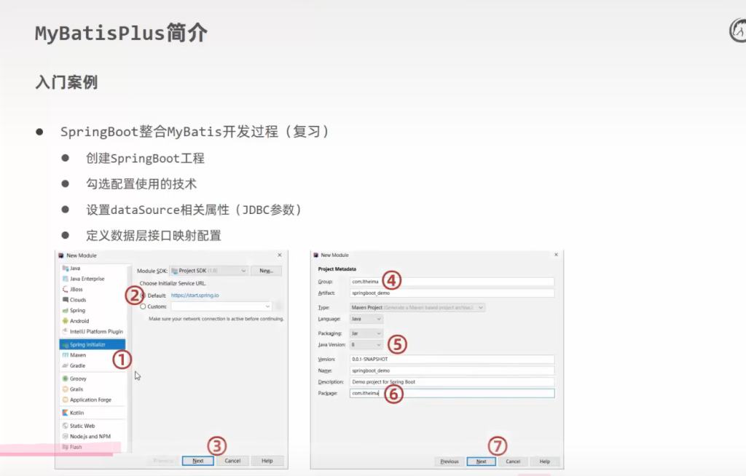Click the Artifact text field
The height and width of the screenshot is (476, 746).
(x=452, y=293)
